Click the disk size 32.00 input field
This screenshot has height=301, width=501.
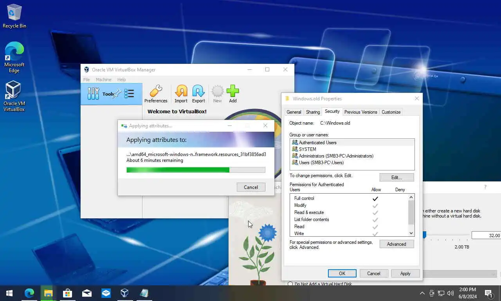486,235
